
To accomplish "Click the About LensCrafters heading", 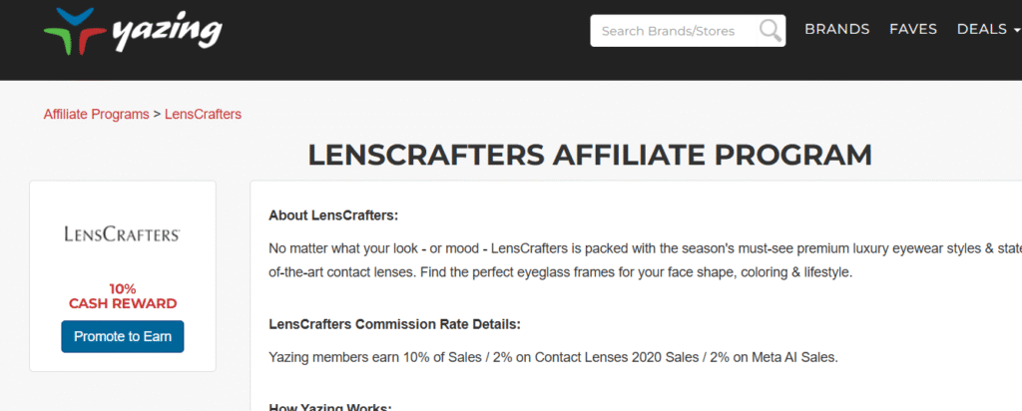I will (x=333, y=215).
